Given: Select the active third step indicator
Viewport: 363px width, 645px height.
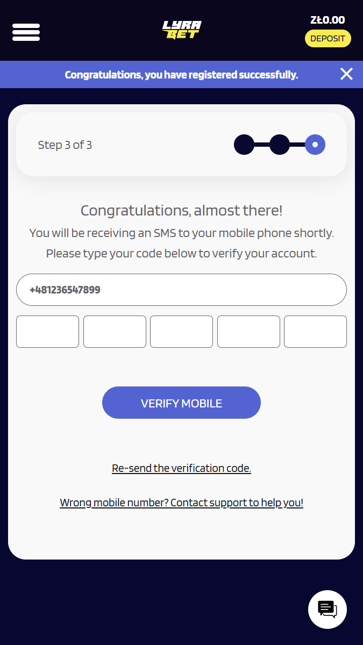Looking at the screenshot, I should point(315,145).
